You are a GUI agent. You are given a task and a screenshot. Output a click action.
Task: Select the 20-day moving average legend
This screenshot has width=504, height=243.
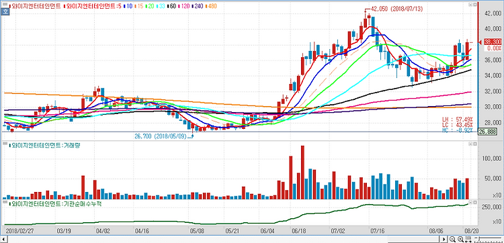150,6
